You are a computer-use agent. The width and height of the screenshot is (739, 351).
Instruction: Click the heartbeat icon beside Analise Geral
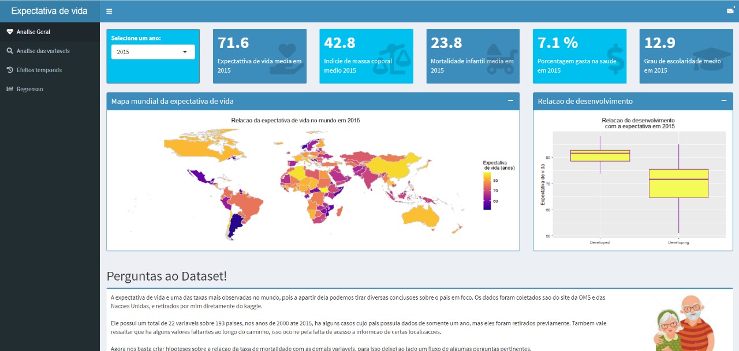[10, 32]
